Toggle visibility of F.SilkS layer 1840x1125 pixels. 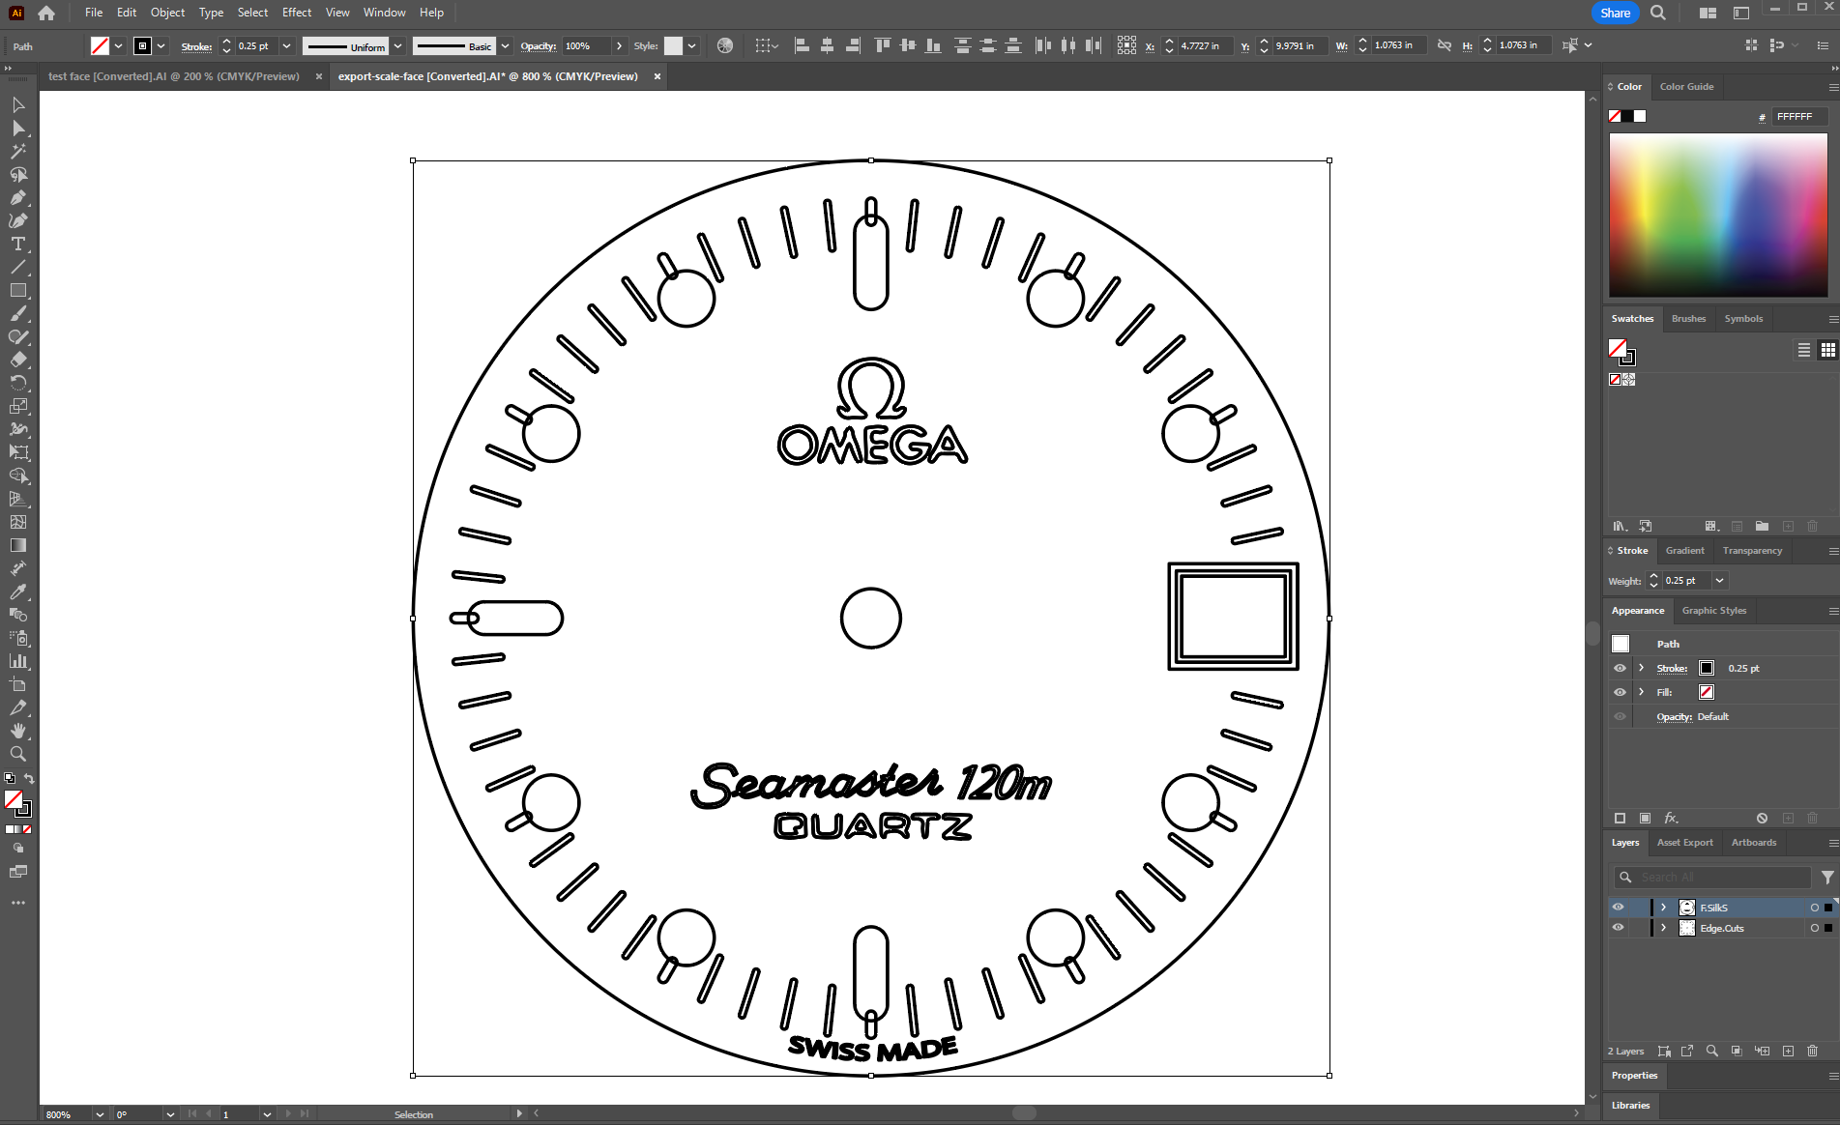(1618, 908)
